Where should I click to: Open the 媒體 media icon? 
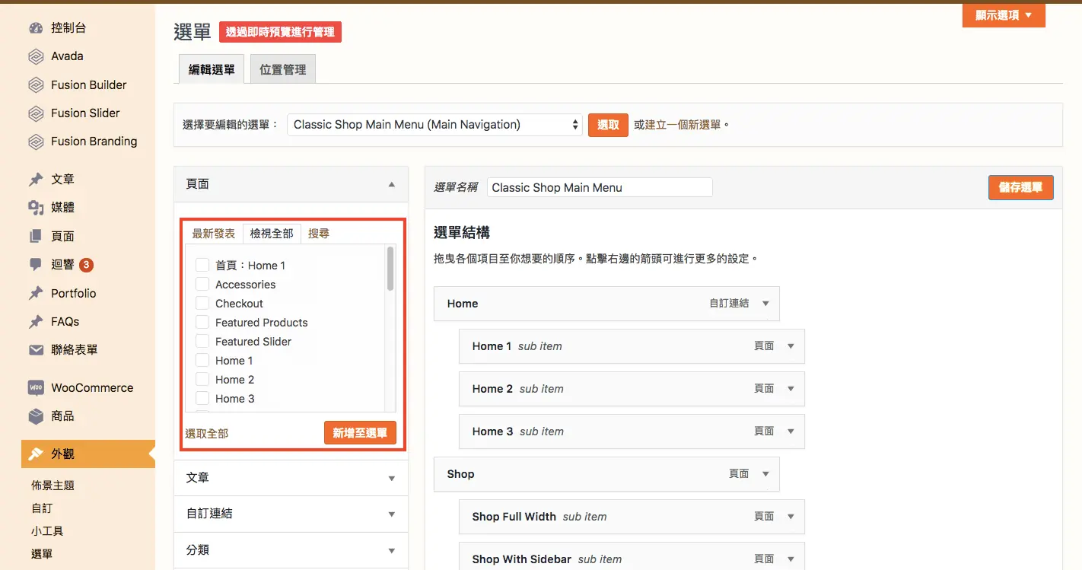pos(36,208)
